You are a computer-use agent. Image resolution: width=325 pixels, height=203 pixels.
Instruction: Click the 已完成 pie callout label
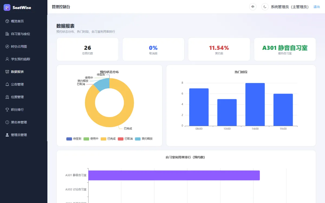pos(128,129)
